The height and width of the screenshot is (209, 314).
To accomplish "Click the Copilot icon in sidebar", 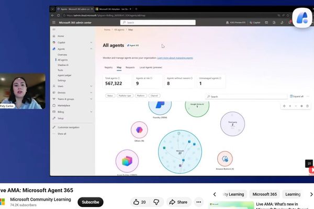I will 54,42.
